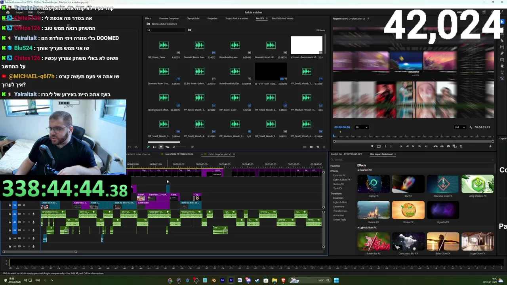Click the Mark In button in Program monitor
This screenshot has height=285, width=507.
[x=385, y=146]
